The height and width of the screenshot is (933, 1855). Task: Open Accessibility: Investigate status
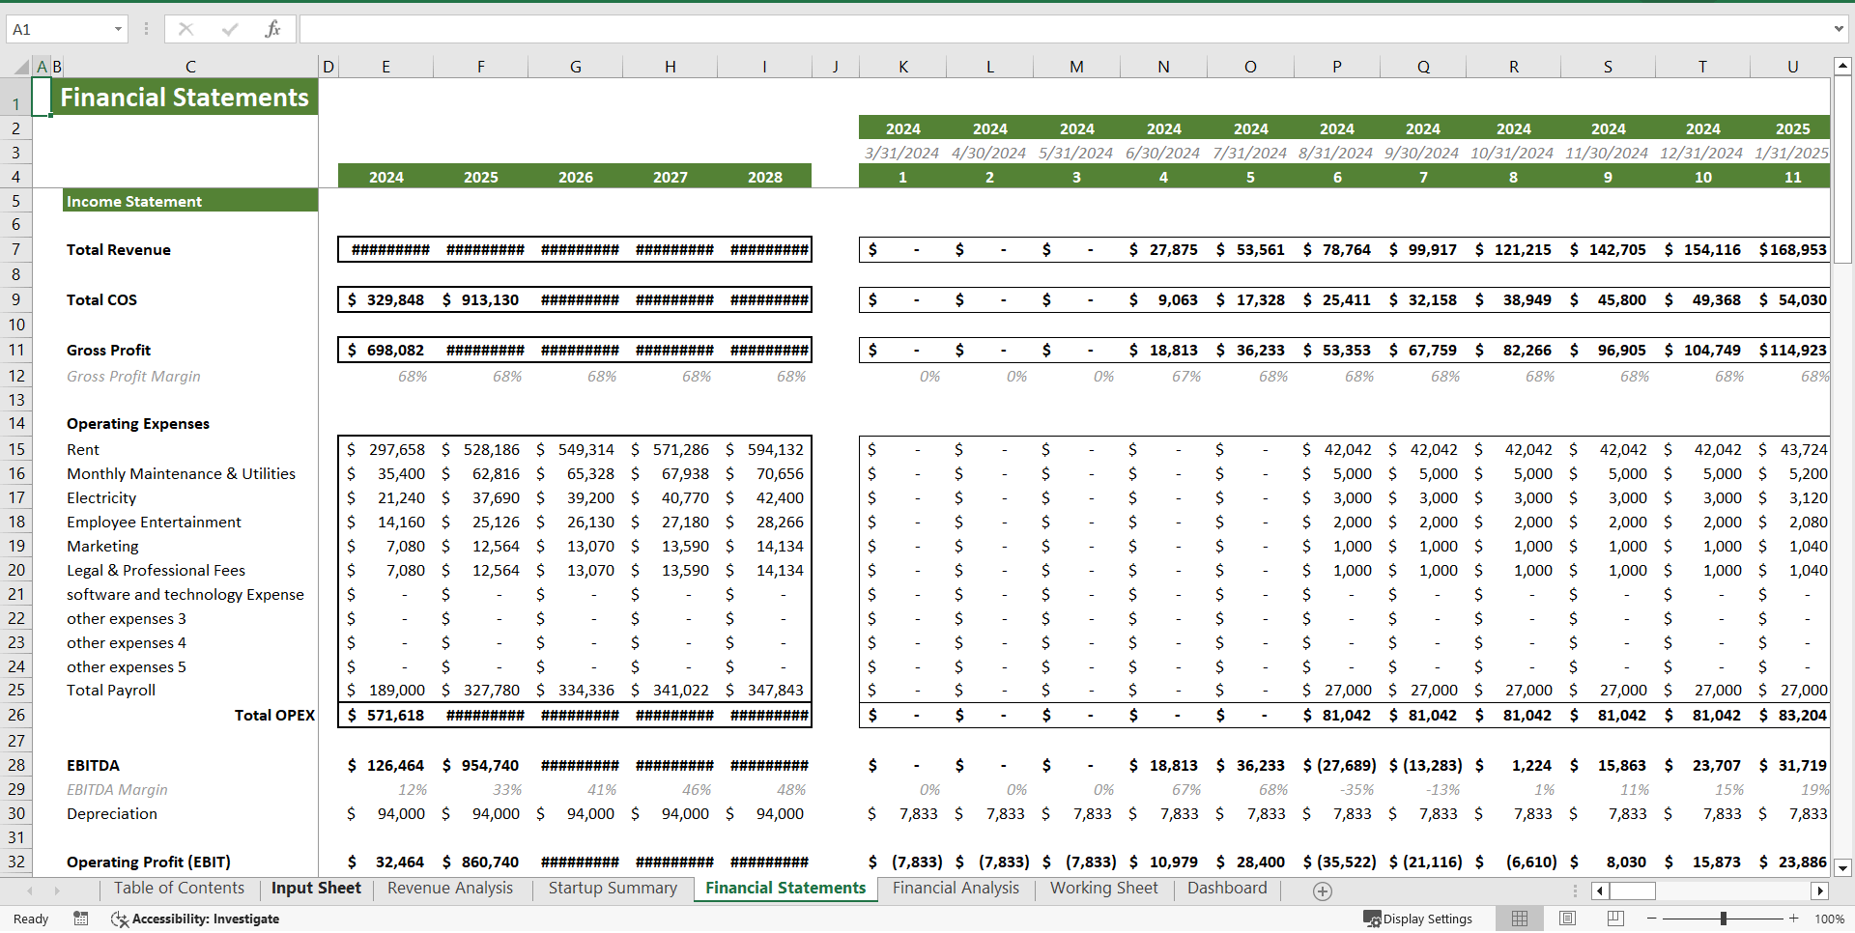[195, 919]
